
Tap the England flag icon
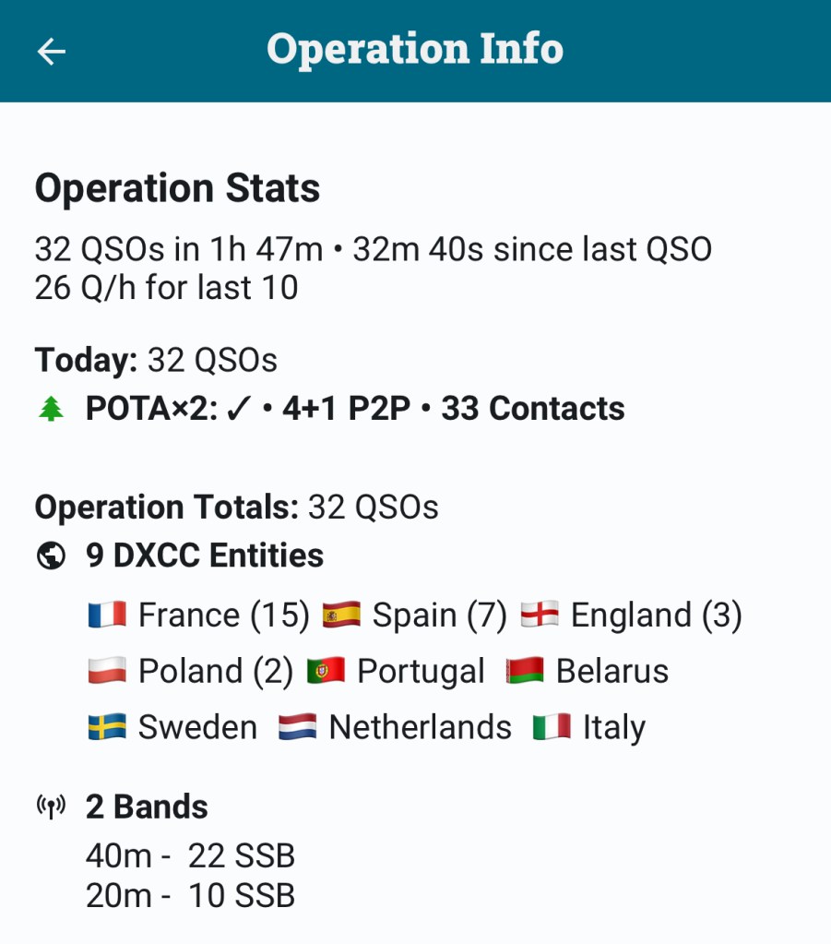coord(540,615)
